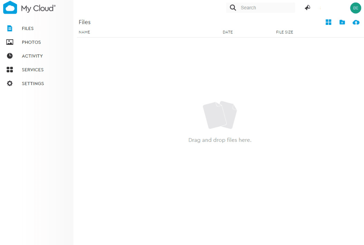Click the My Cloud logo icon
The height and width of the screenshot is (245, 364).
tap(10, 8)
